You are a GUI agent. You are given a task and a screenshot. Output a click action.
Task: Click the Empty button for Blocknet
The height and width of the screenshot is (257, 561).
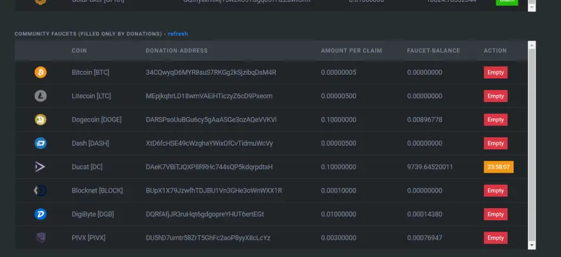click(x=496, y=191)
